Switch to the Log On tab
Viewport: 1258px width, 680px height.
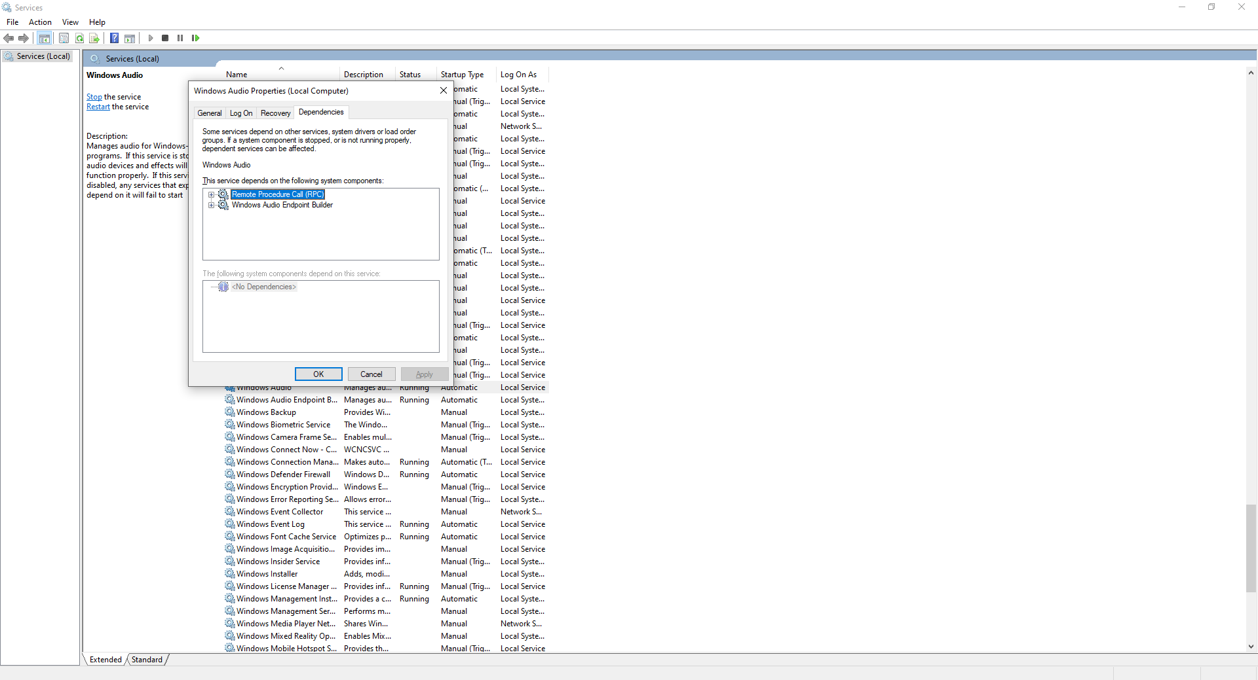[x=241, y=113]
